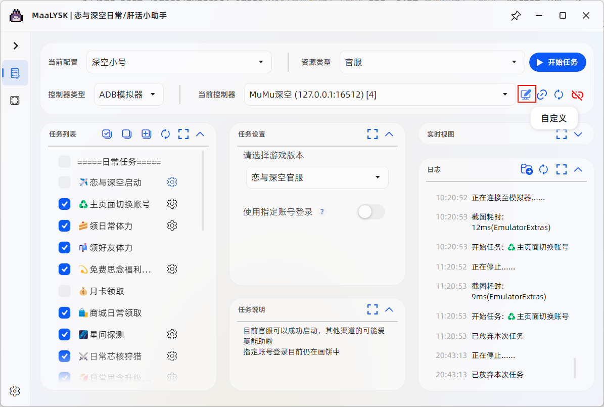Collapse the log panel
Image resolution: width=604 pixels, height=407 pixels.
578,169
